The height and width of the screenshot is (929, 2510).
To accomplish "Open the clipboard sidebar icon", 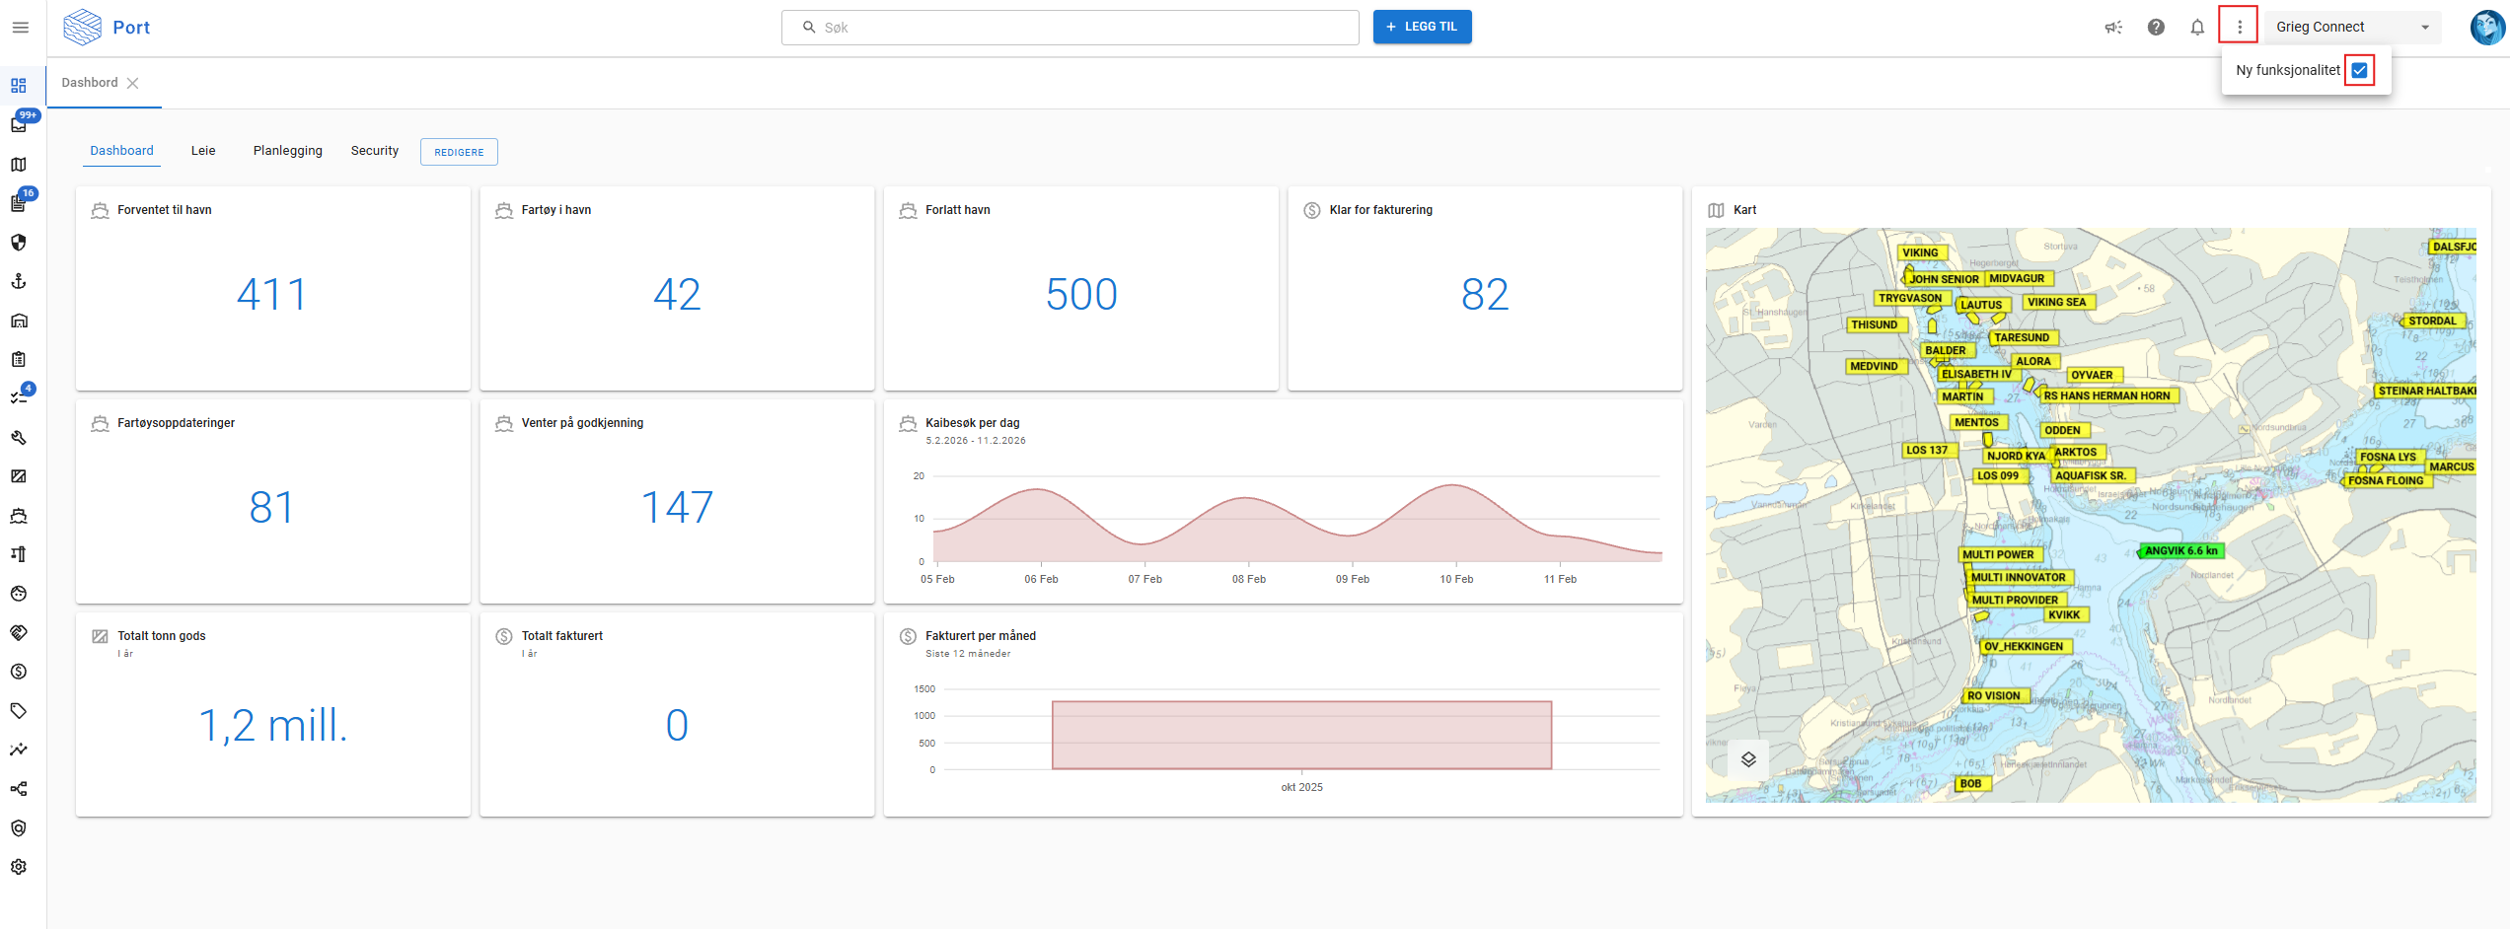I will click(19, 359).
